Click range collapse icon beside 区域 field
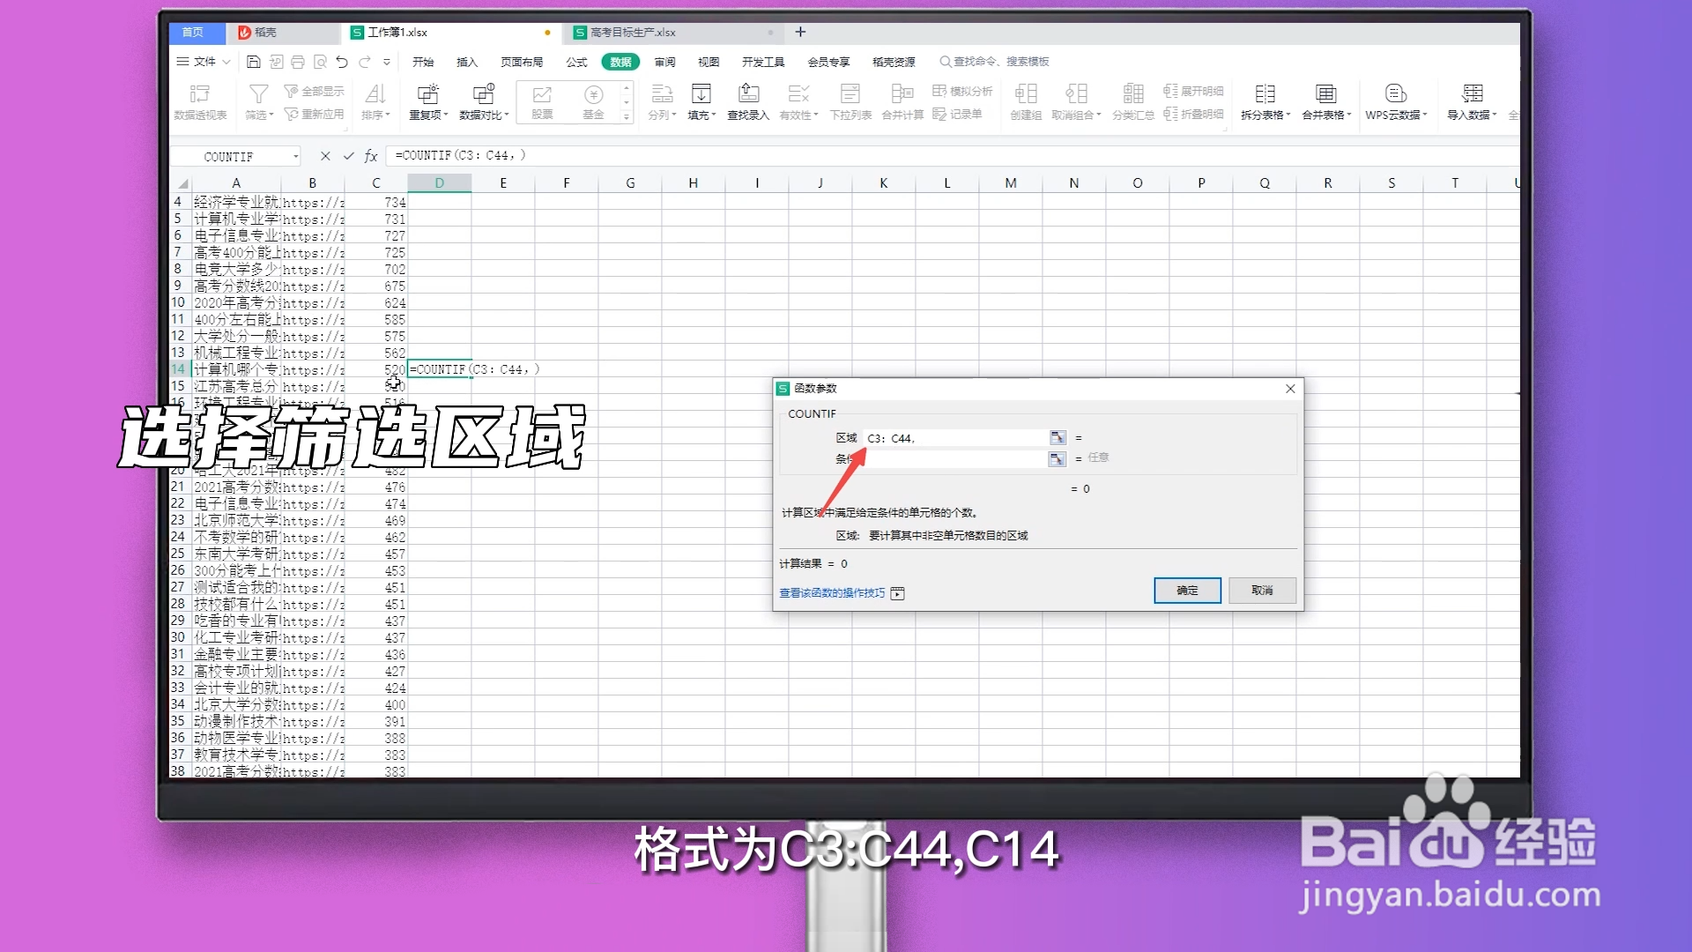 pos(1057,437)
